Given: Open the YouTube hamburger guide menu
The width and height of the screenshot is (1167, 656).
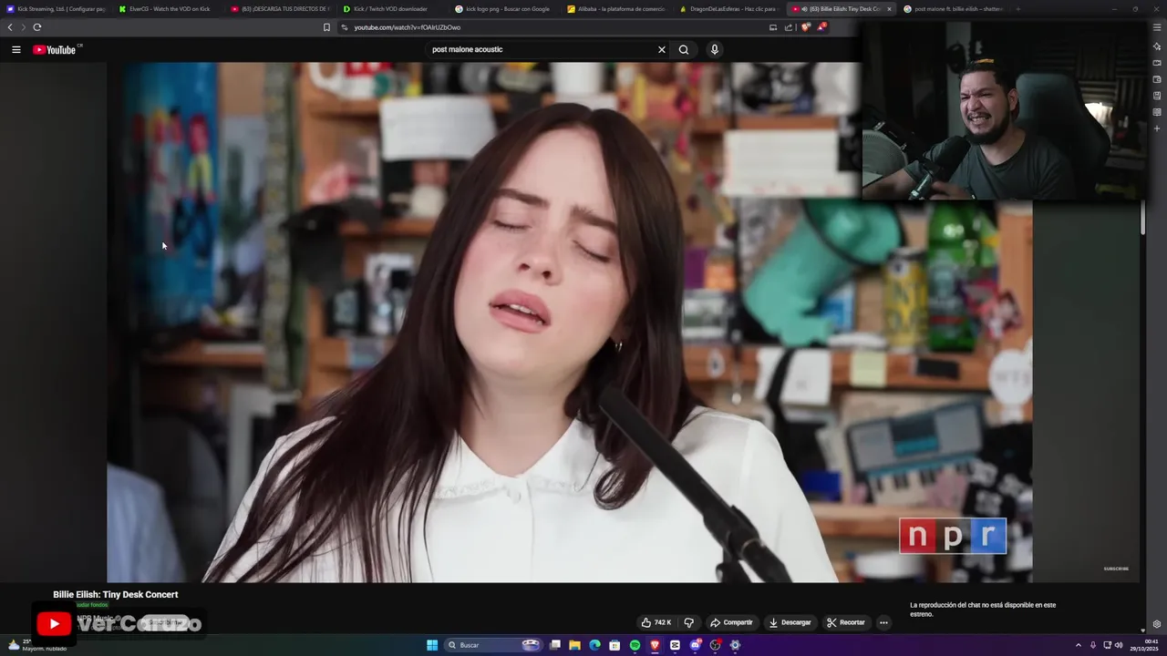Looking at the screenshot, I should [16, 49].
